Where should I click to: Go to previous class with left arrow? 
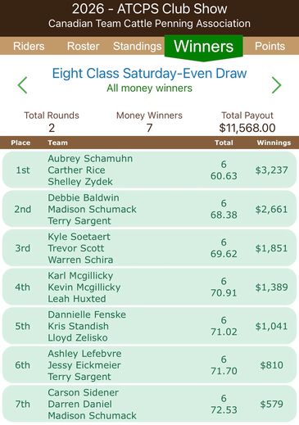click(22, 85)
